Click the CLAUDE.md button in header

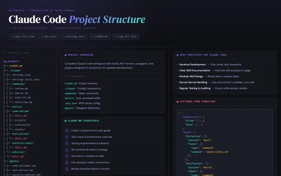point(100,37)
